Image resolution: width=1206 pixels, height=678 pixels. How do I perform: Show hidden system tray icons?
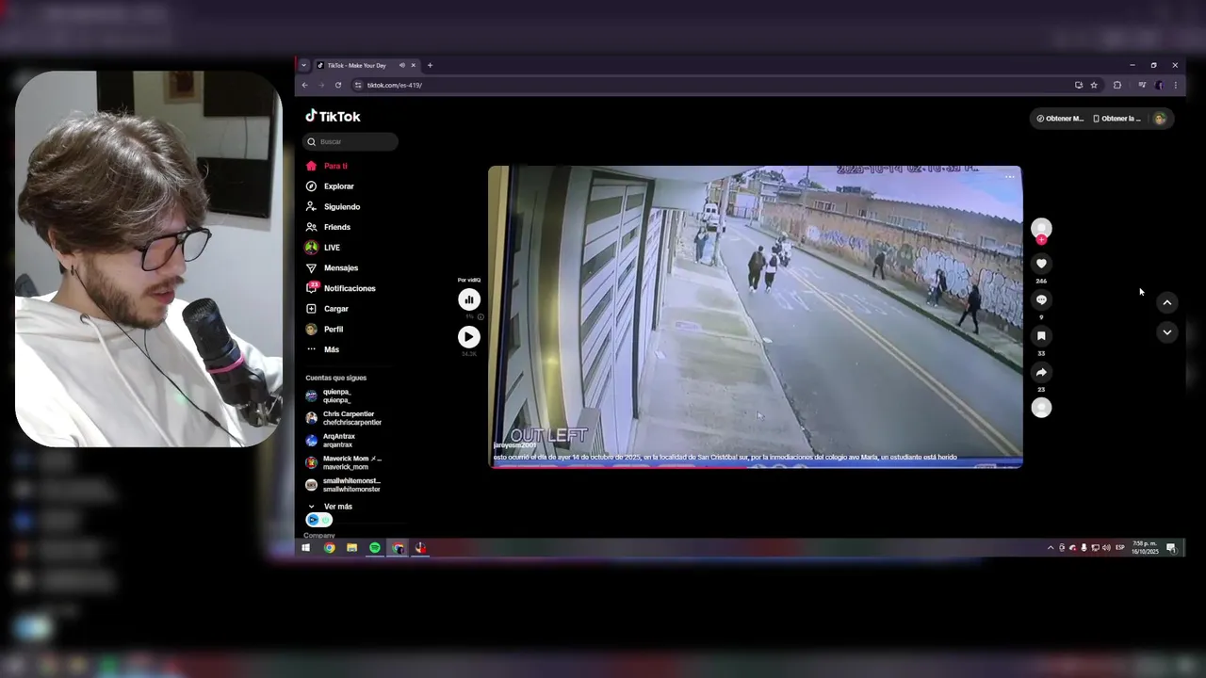[1051, 548]
